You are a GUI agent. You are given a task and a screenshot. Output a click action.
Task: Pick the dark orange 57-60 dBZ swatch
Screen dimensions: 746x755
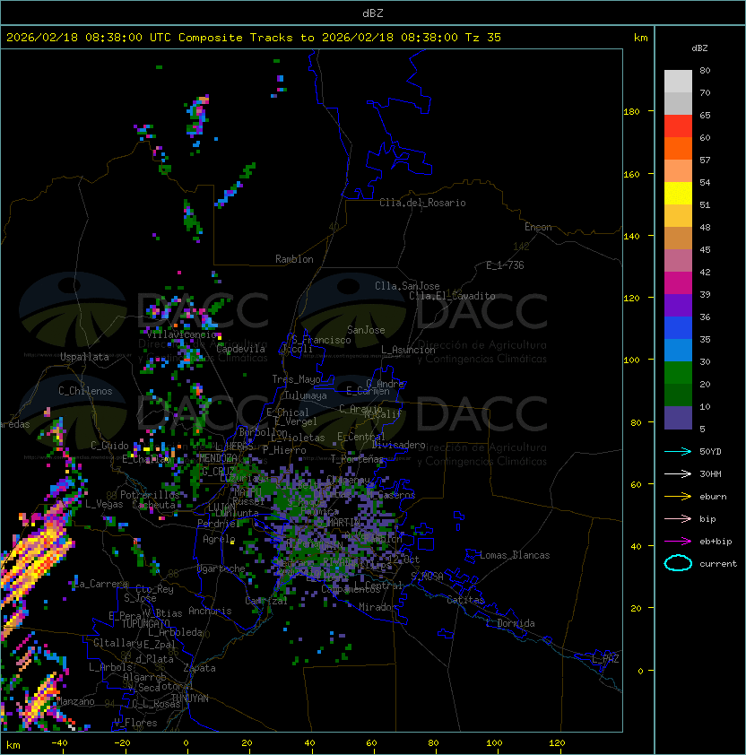point(678,148)
